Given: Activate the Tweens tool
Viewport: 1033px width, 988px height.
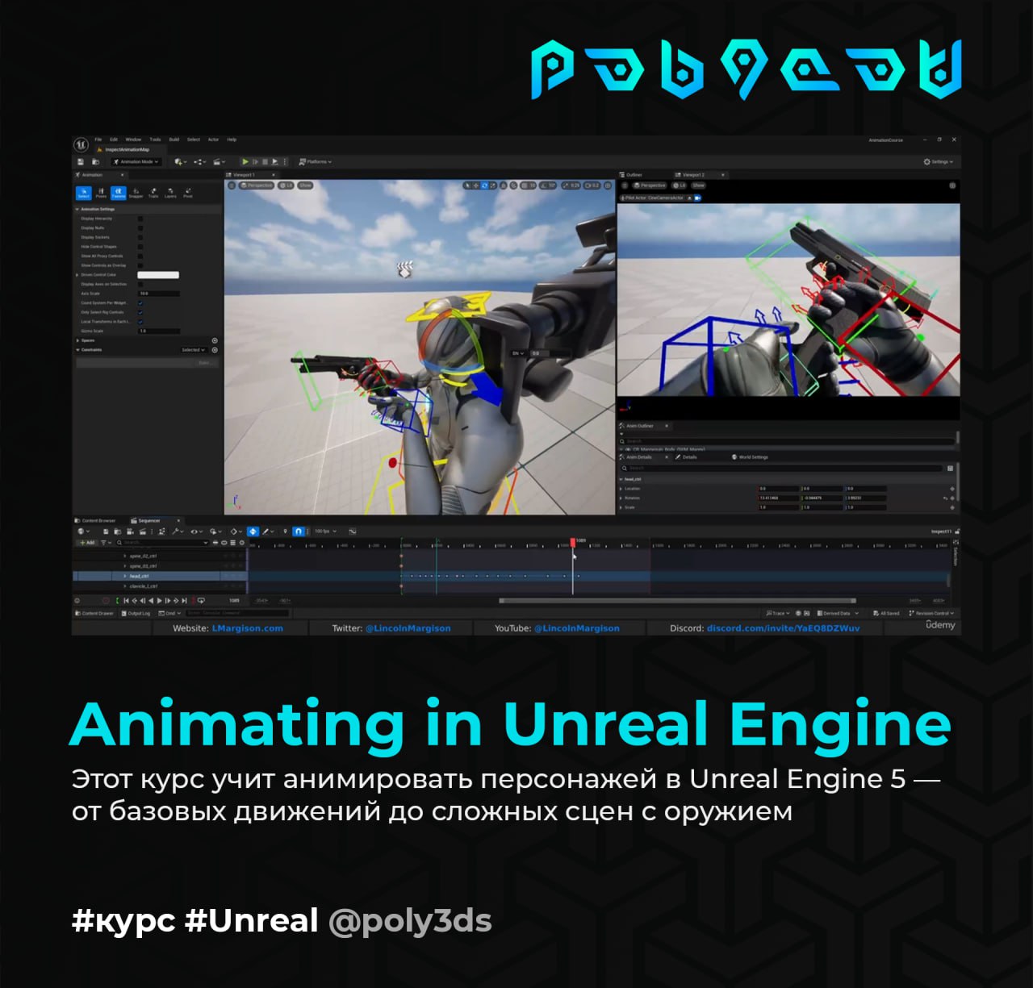Looking at the screenshot, I should (x=118, y=193).
